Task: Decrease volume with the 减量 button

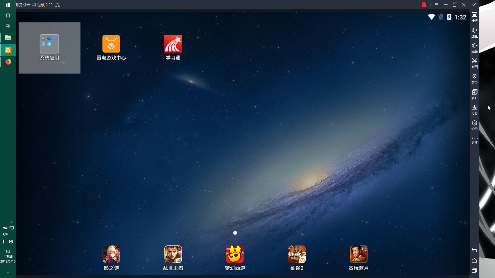Action: [x=474, y=48]
